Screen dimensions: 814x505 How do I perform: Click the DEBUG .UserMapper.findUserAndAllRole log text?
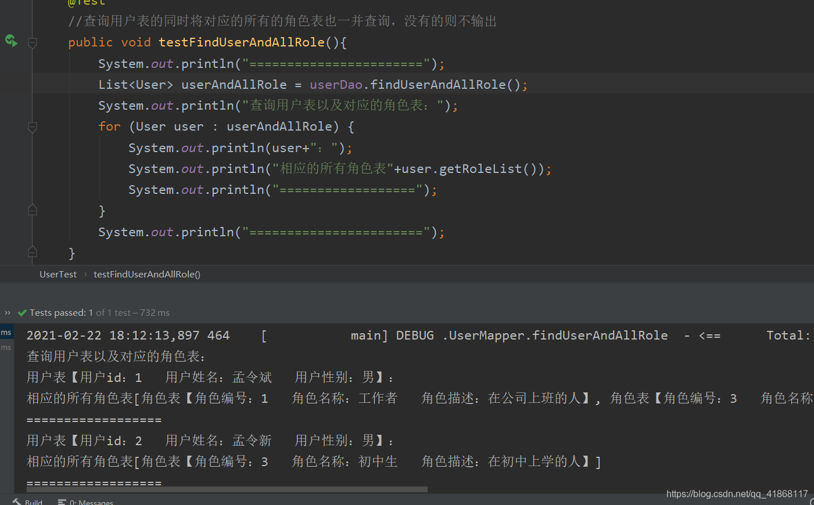tap(532, 336)
